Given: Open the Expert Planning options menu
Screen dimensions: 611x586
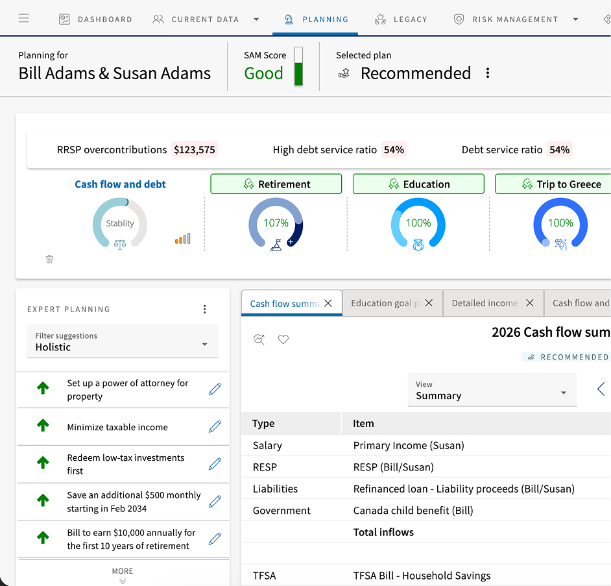Looking at the screenshot, I should [204, 309].
